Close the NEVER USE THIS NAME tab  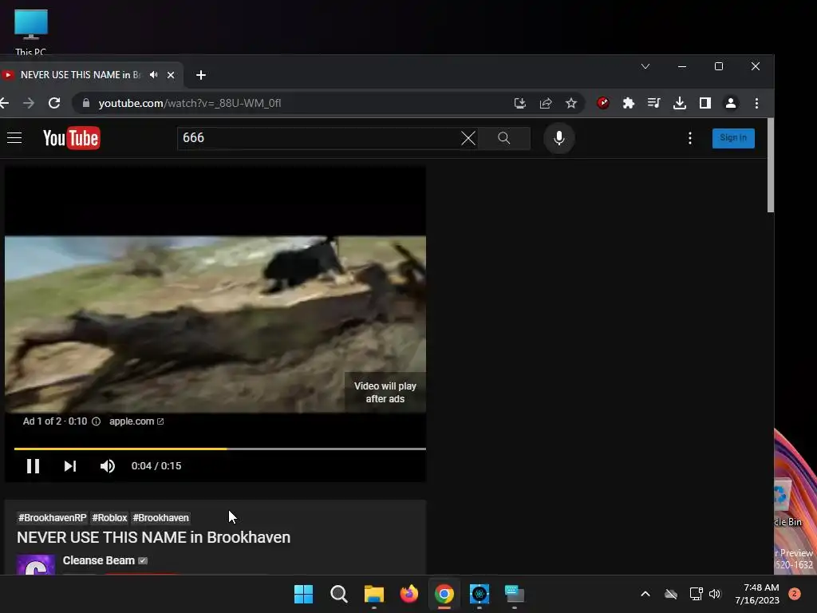171,75
